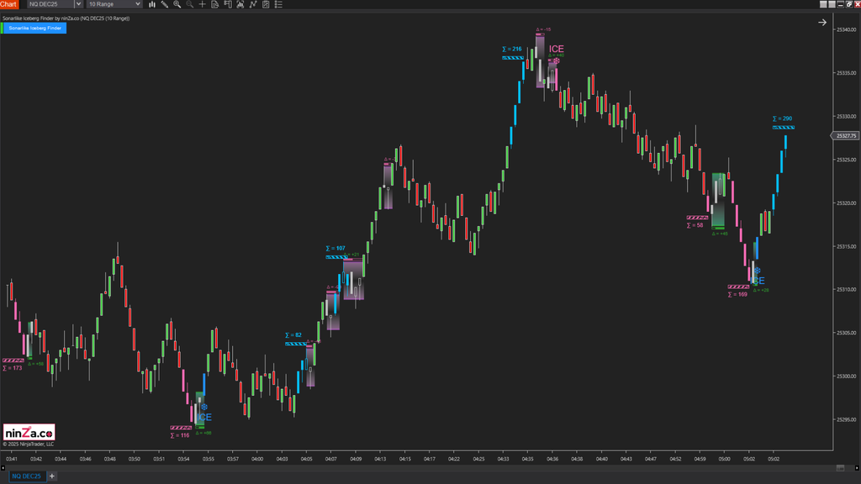
Task: Click the chart snapshot icon on the toolbar
Action: point(241,4)
